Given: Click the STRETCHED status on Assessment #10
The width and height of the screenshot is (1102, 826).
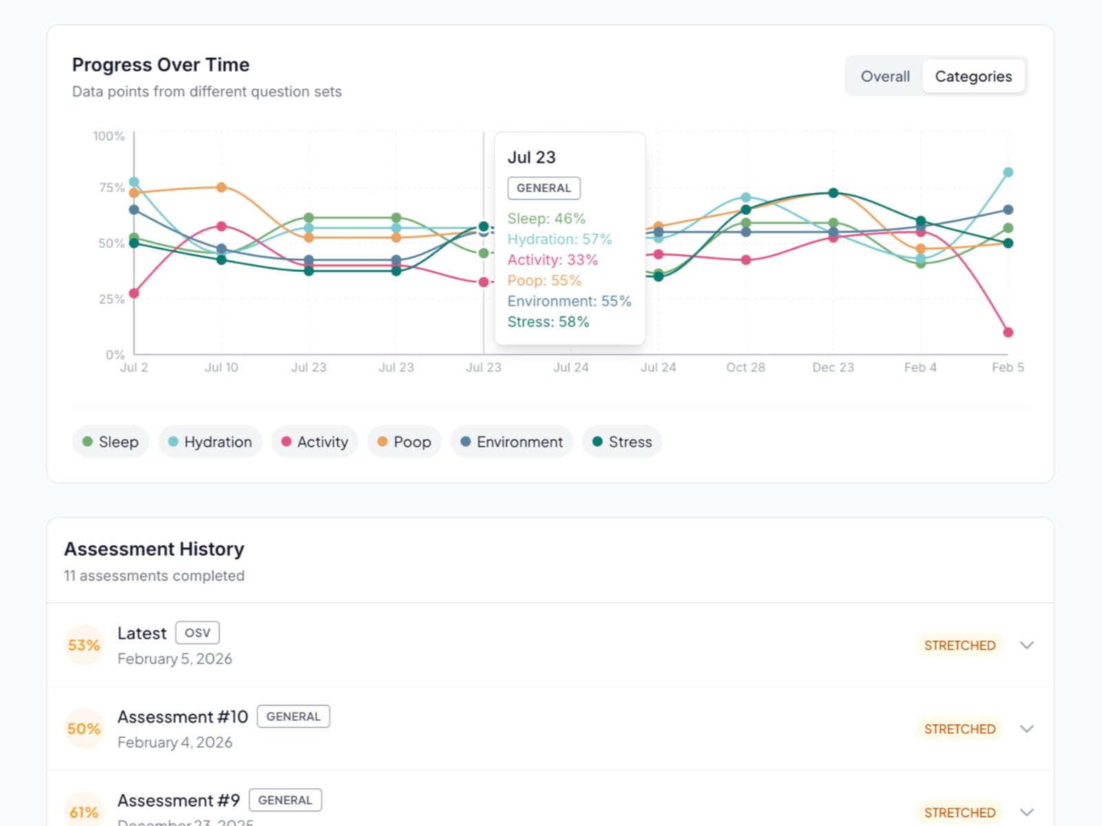Looking at the screenshot, I should pyautogui.click(x=959, y=728).
